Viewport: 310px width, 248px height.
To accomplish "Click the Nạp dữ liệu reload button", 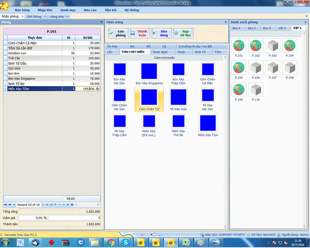I will tap(183, 33).
